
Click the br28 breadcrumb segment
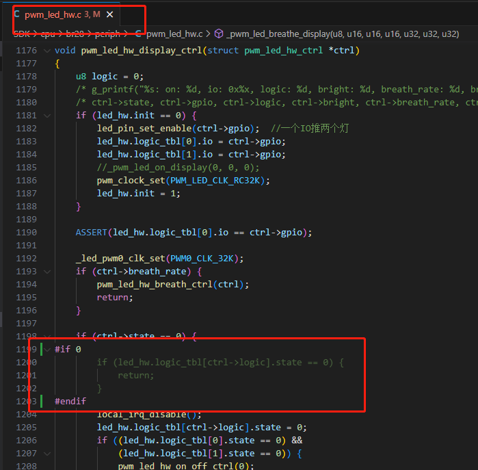[x=75, y=34]
